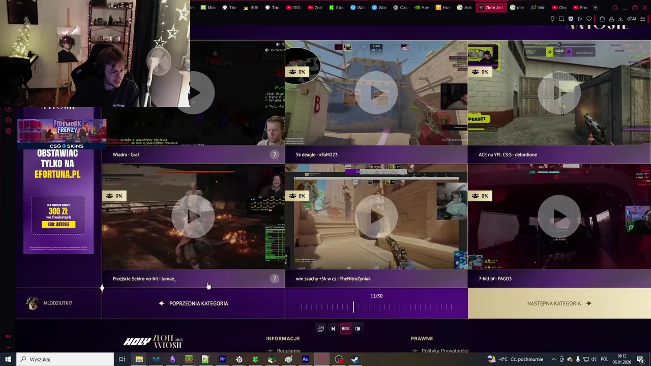Open the easy setup sliders menu
651x366 pixels.
(x=643, y=19)
